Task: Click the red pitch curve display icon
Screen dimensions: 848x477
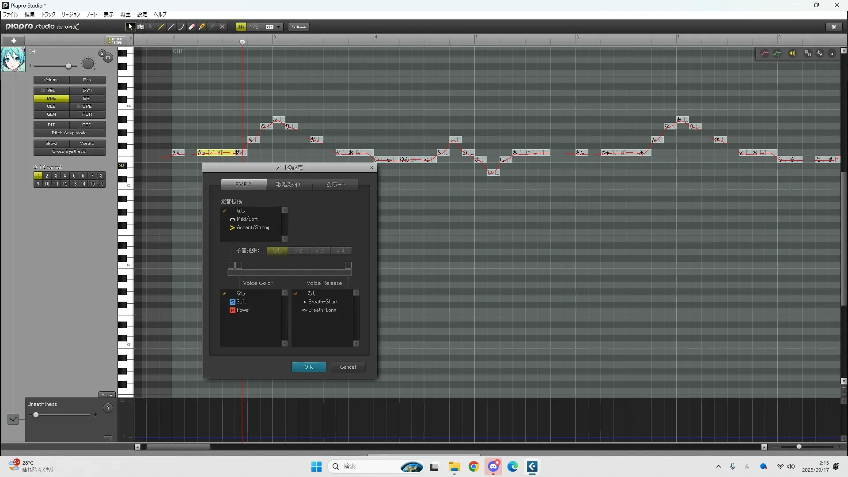Action: [x=765, y=53]
